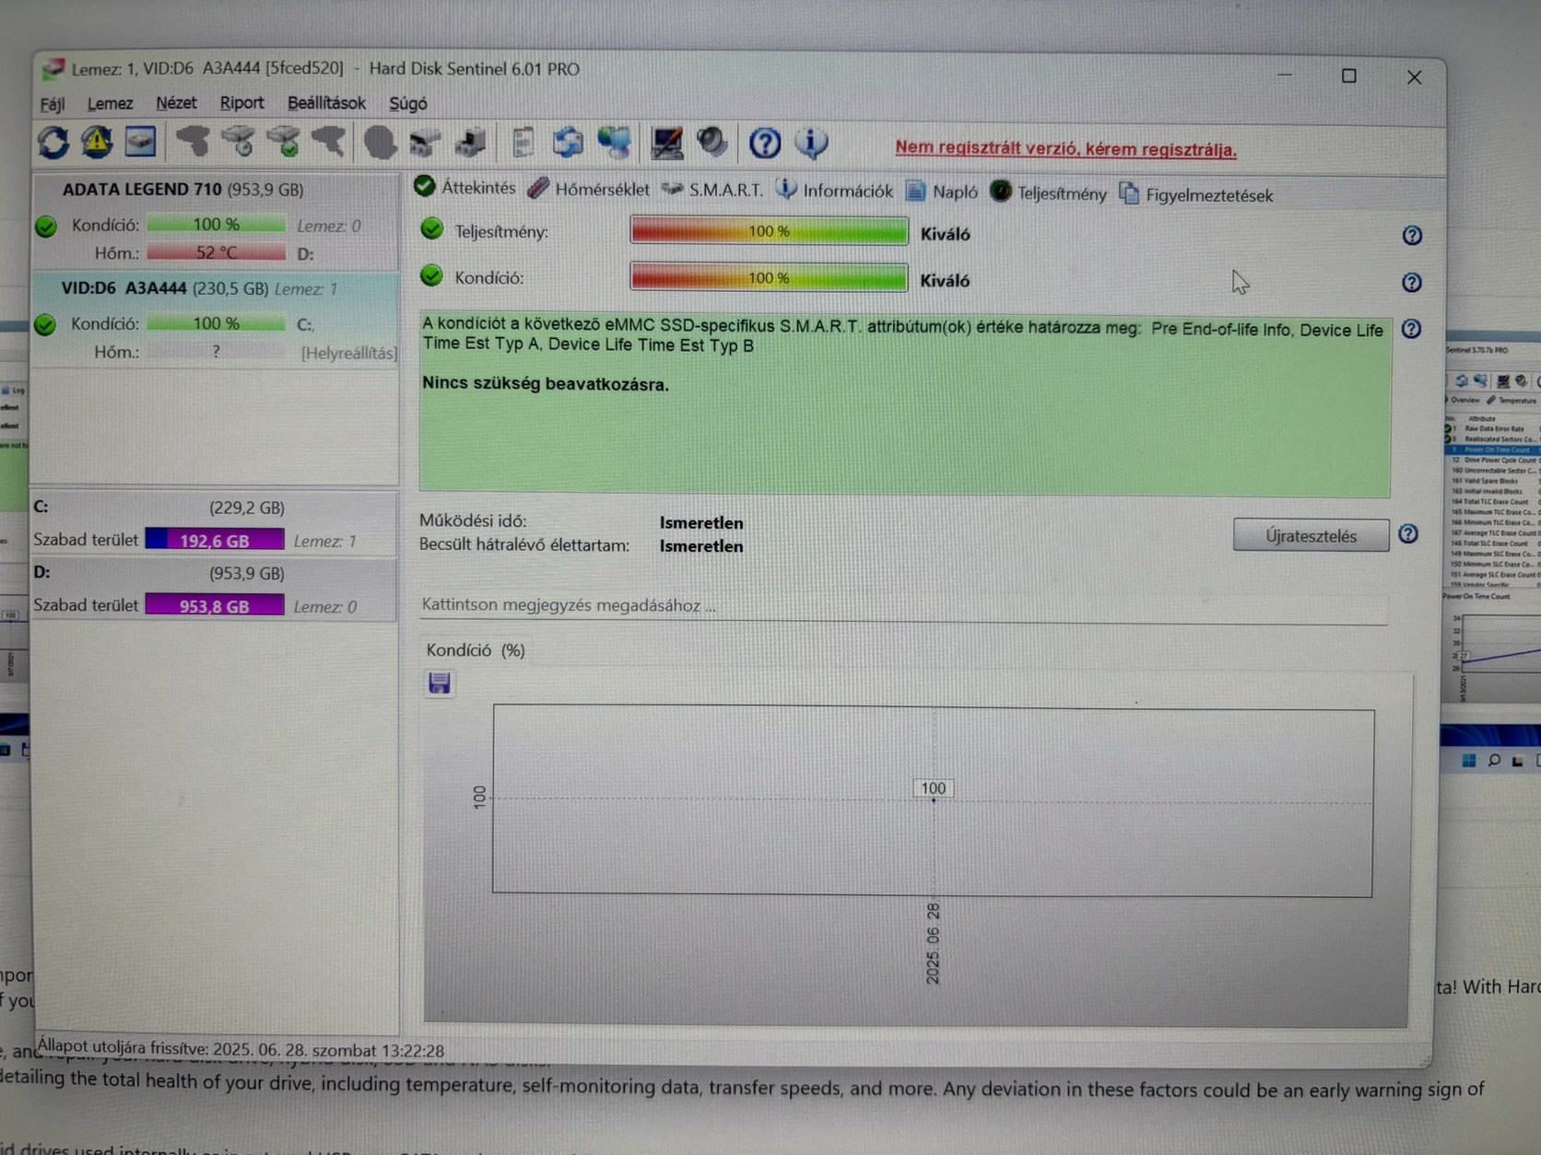The height and width of the screenshot is (1155, 1541).
Task: Click 'Ismeretlen' next to Működési idő
Action: pyautogui.click(x=701, y=522)
